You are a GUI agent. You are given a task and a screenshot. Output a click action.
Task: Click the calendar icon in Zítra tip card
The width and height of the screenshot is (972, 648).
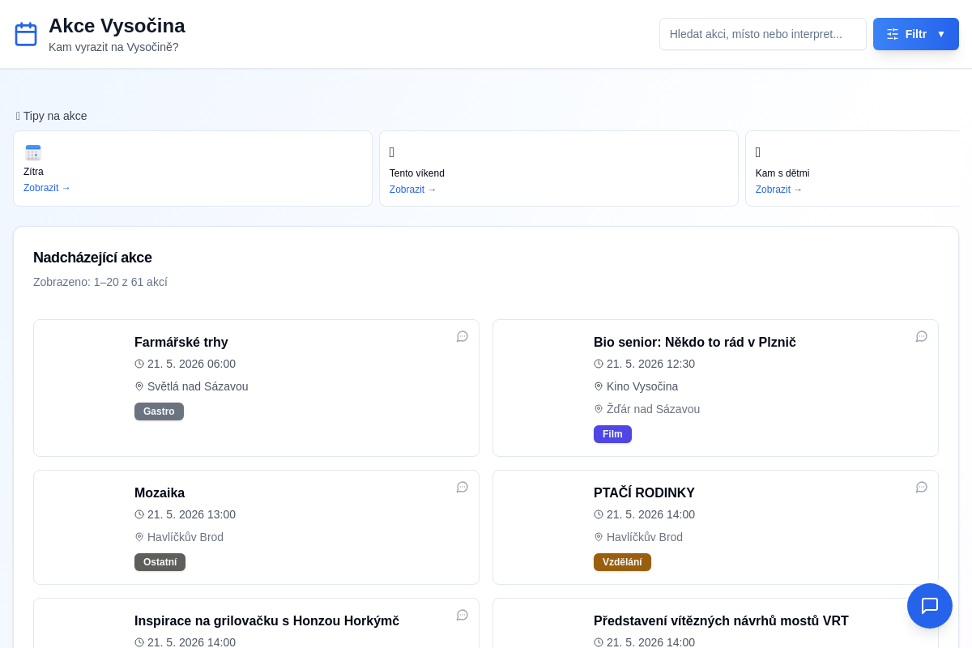tap(33, 152)
